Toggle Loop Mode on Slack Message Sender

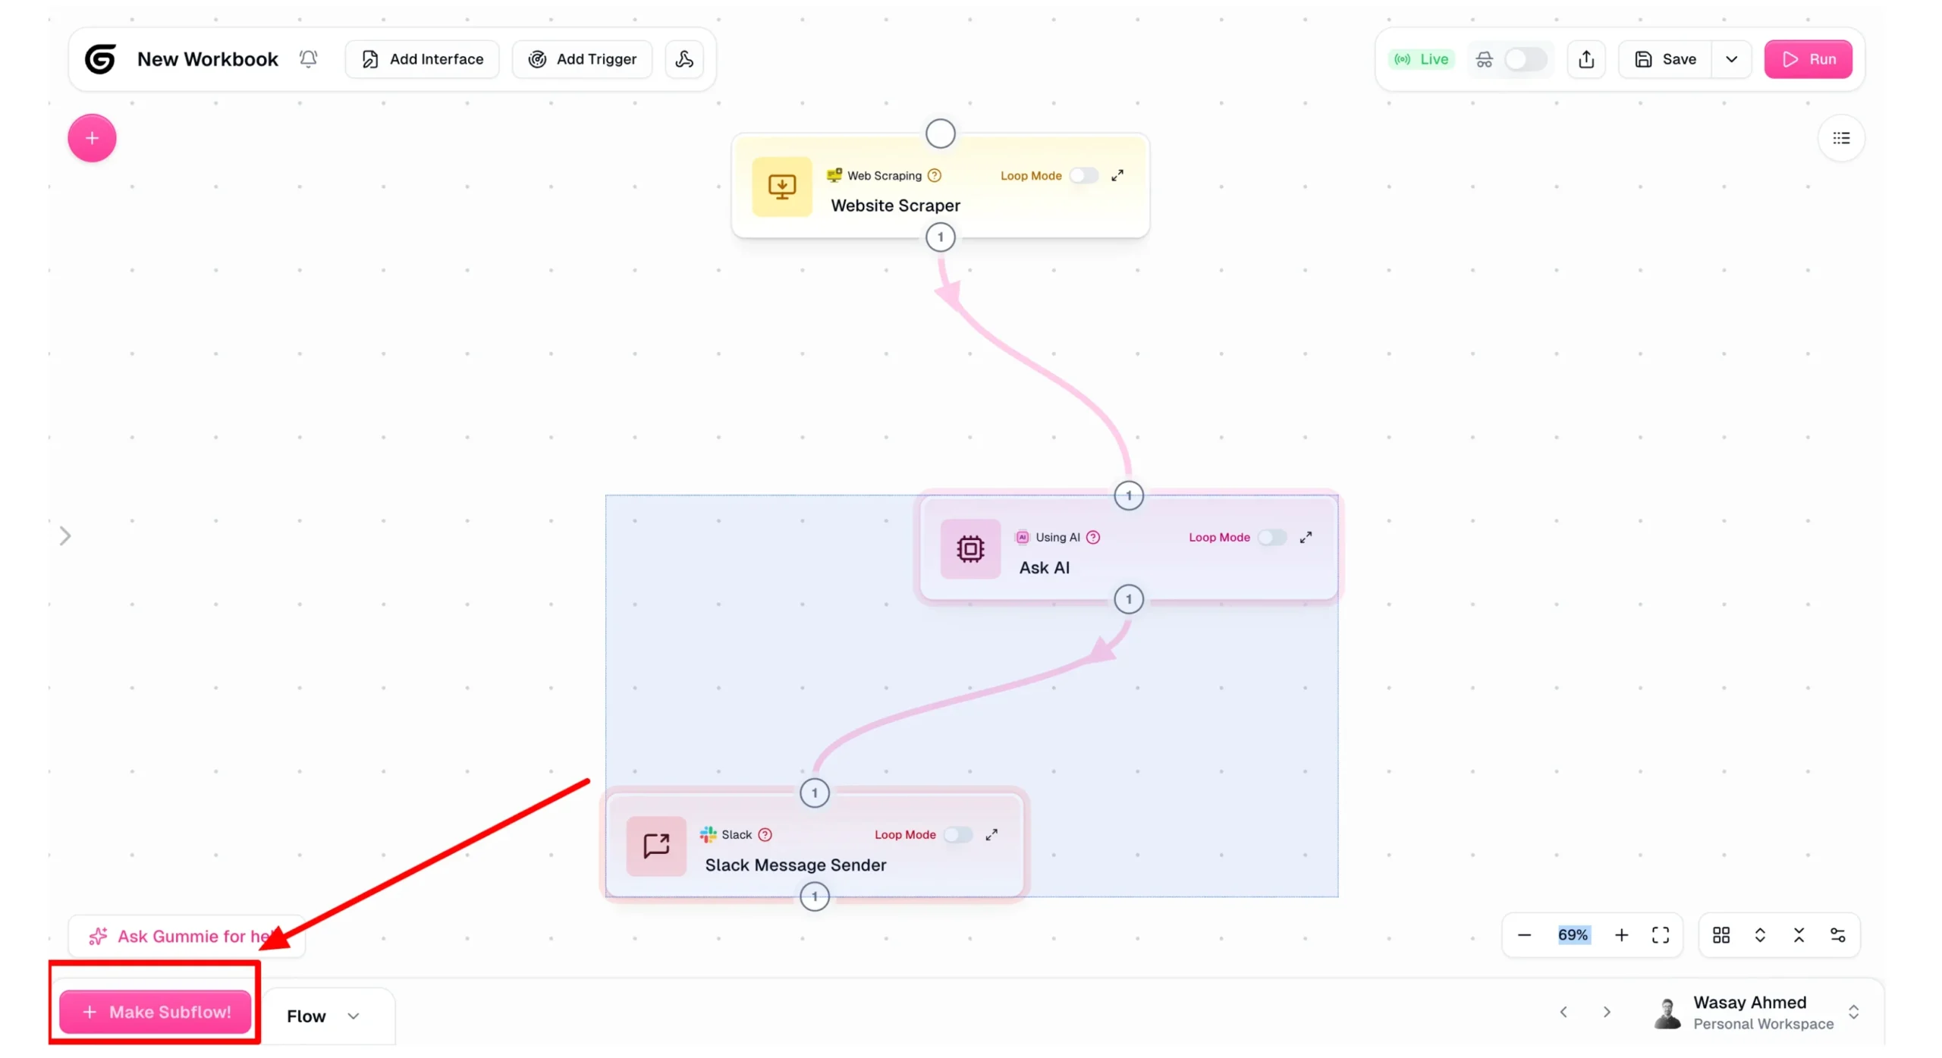point(958,834)
